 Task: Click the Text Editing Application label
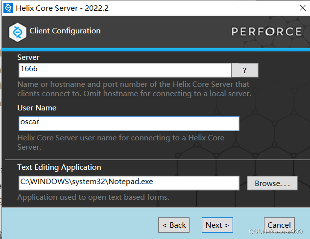[x=59, y=167]
